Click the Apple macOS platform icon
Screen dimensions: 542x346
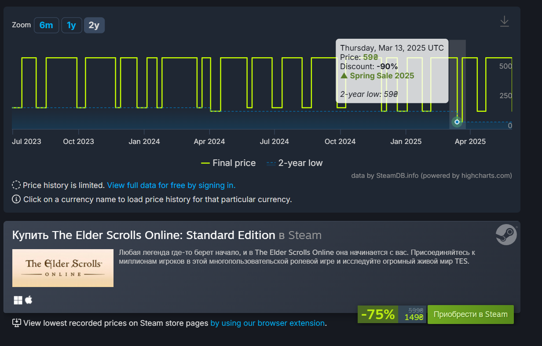[x=29, y=300]
